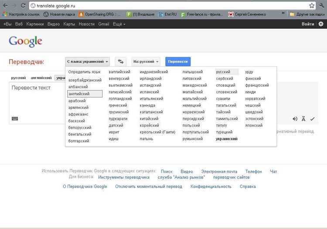The width and height of the screenshot is (327, 229).
Task: Open the Справка footer link
Action: [x=248, y=186]
